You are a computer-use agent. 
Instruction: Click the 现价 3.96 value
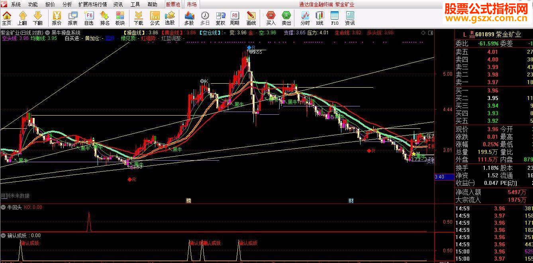(492, 130)
